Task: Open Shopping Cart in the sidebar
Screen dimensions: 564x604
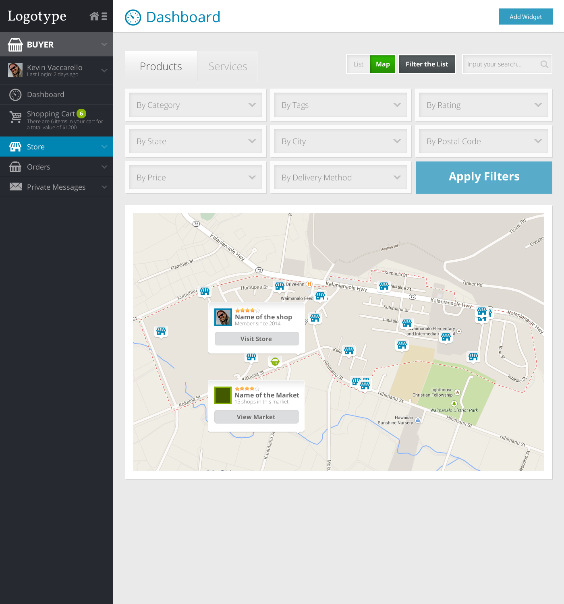Action: coord(56,120)
